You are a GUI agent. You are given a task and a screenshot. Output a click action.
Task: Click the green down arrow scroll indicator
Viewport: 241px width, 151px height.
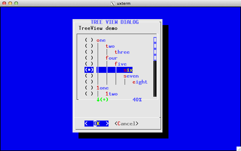[x=98, y=100]
